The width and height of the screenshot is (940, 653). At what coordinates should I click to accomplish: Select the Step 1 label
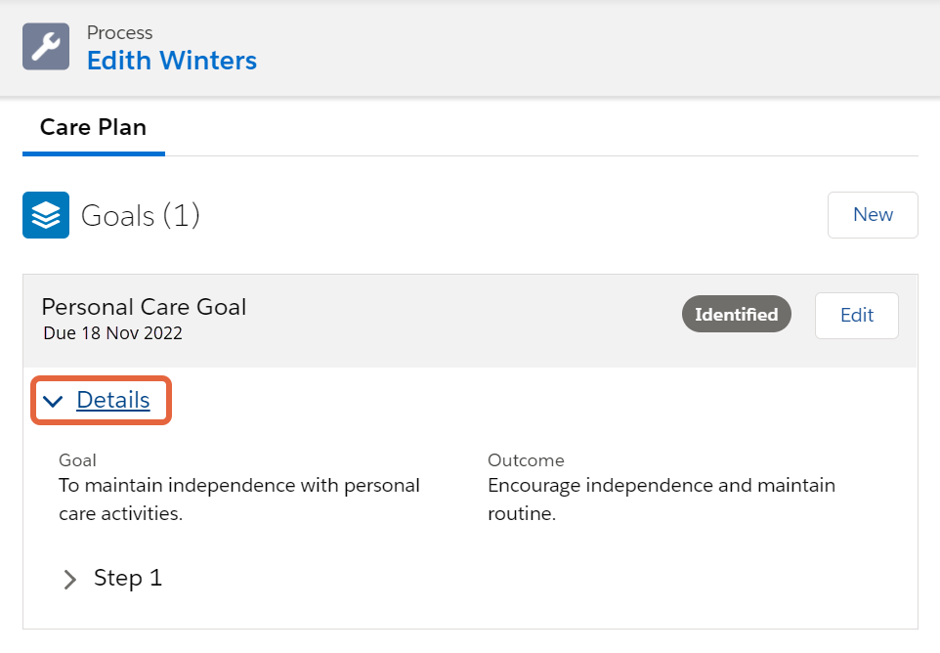(128, 578)
